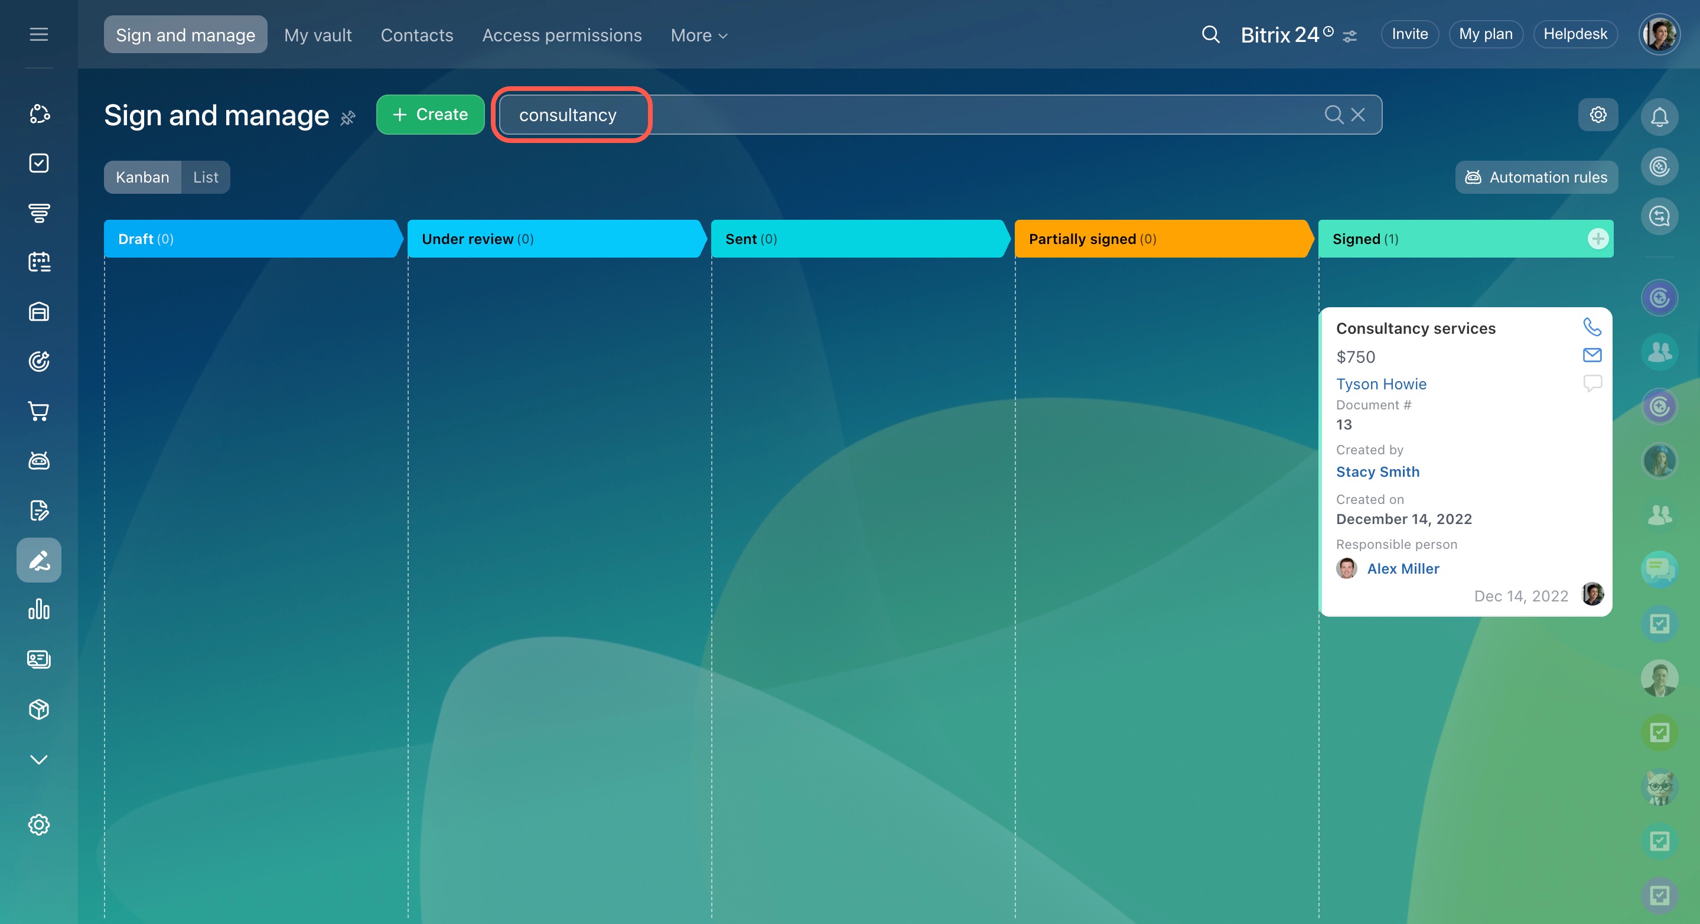Open the collaboration icon at sidebar top

click(x=39, y=113)
